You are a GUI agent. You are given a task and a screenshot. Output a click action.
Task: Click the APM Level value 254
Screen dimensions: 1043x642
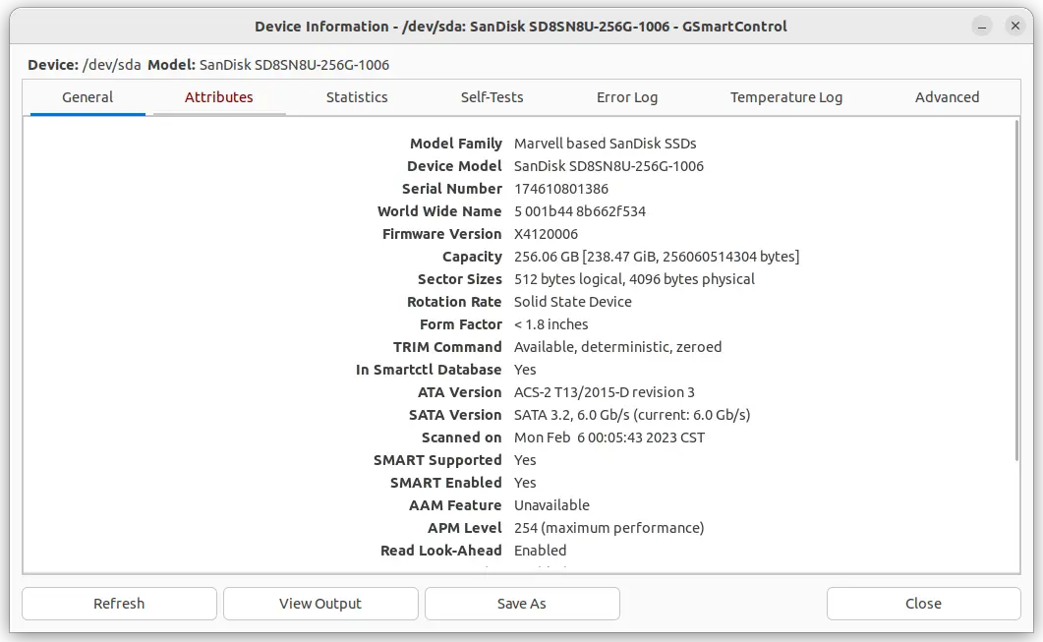click(x=608, y=528)
